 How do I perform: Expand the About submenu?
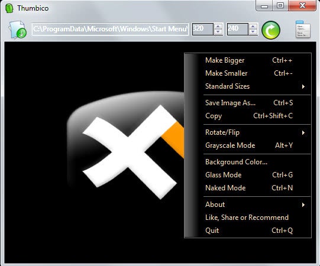click(x=248, y=205)
